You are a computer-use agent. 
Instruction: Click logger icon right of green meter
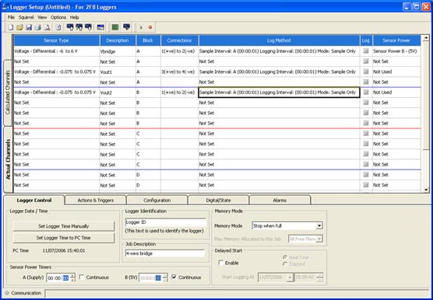click(126, 27)
